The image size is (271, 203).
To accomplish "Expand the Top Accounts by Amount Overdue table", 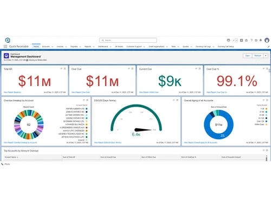I will pos(267,150).
